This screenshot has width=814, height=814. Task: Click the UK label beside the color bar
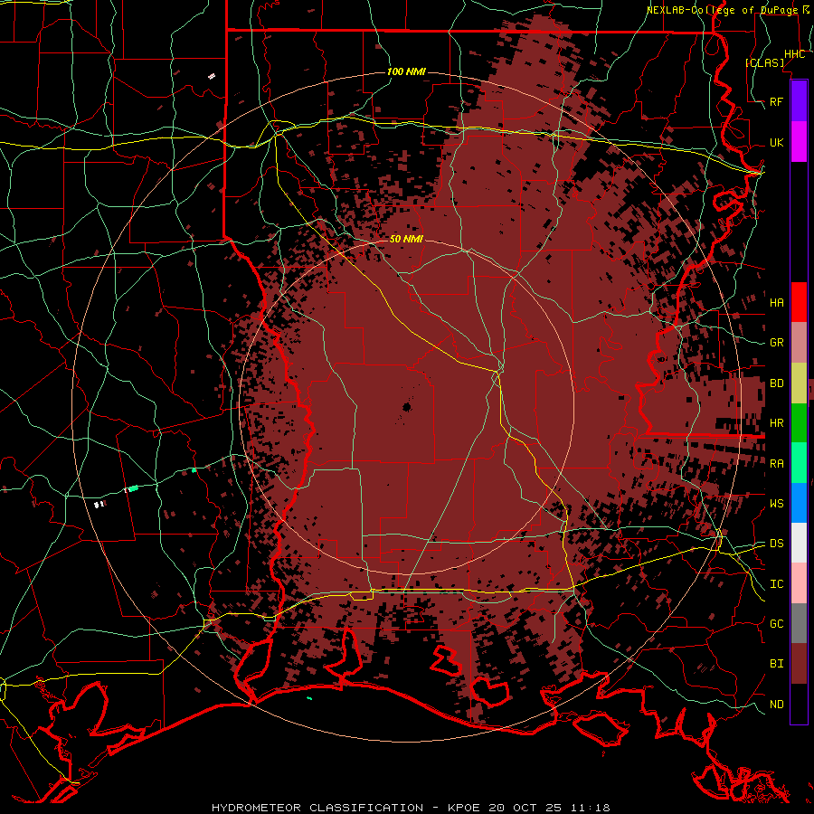777,142
